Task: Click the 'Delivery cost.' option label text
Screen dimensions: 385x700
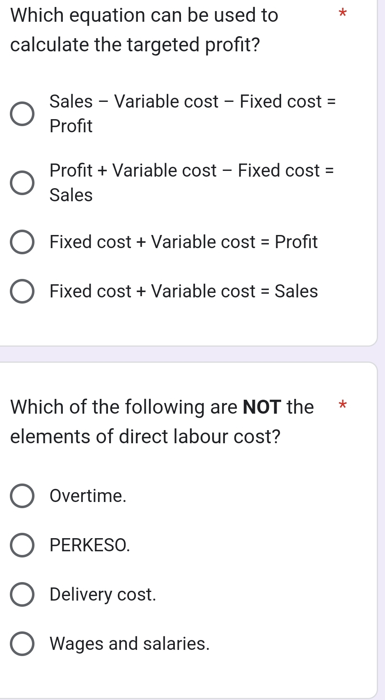Action: point(103,594)
